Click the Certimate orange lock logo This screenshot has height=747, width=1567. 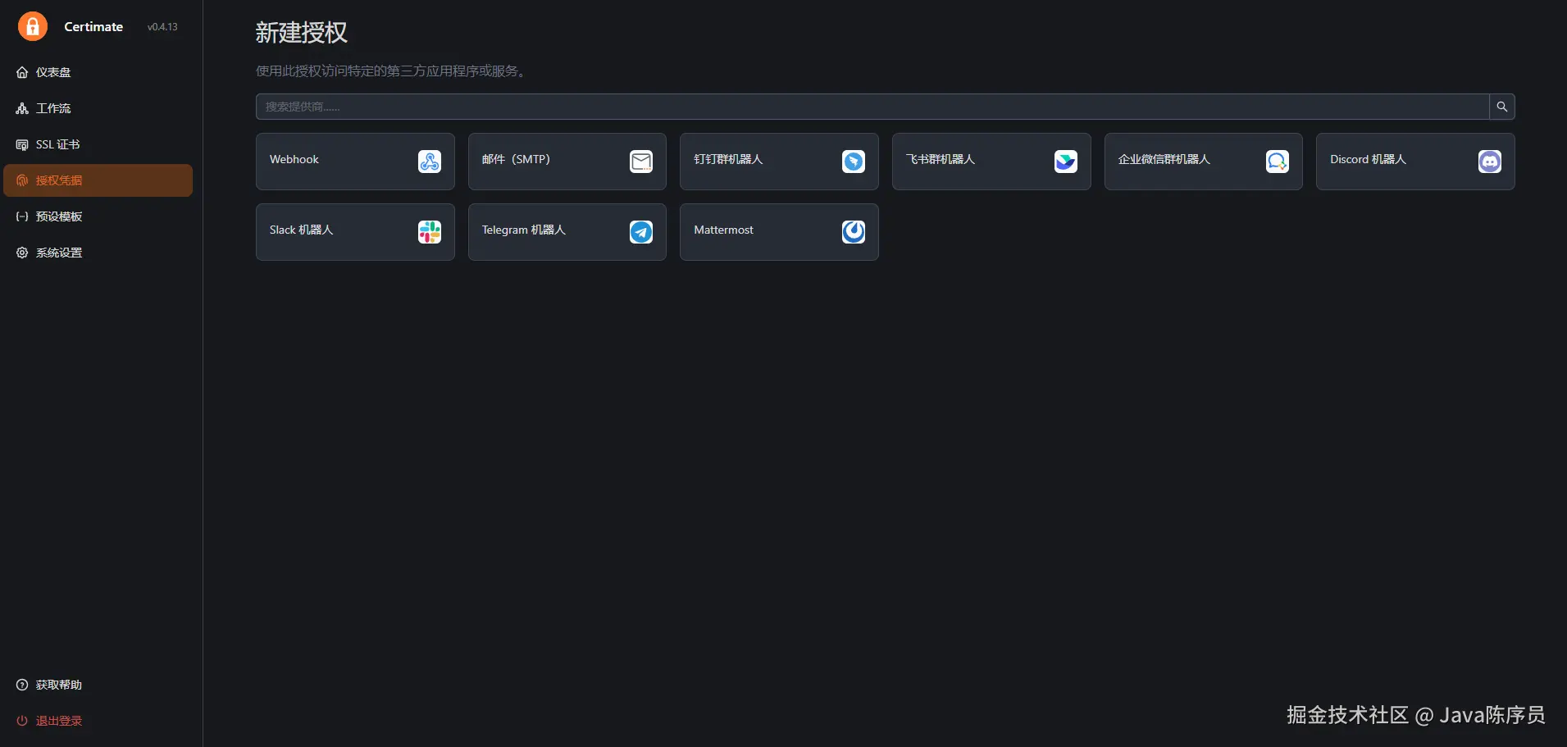(x=33, y=26)
